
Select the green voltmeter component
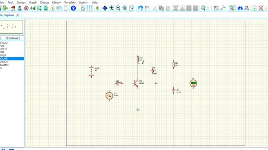coord(193,83)
